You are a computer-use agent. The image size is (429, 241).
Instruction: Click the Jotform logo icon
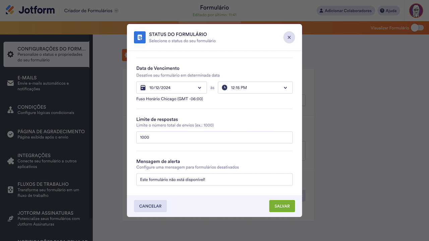point(10,10)
